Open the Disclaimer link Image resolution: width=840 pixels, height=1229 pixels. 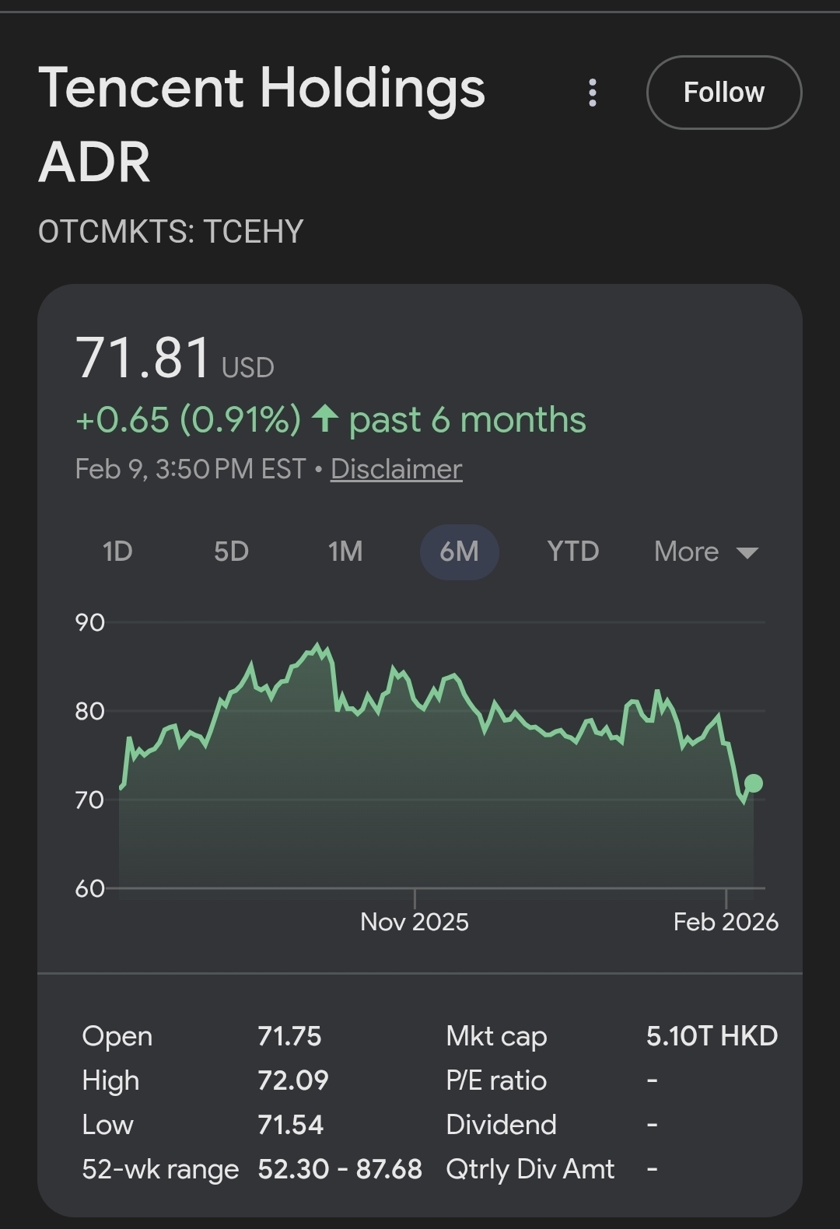pyautogui.click(x=396, y=469)
